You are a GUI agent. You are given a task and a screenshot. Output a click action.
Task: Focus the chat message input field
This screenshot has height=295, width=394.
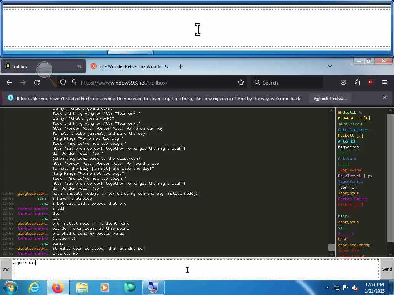click(195, 269)
